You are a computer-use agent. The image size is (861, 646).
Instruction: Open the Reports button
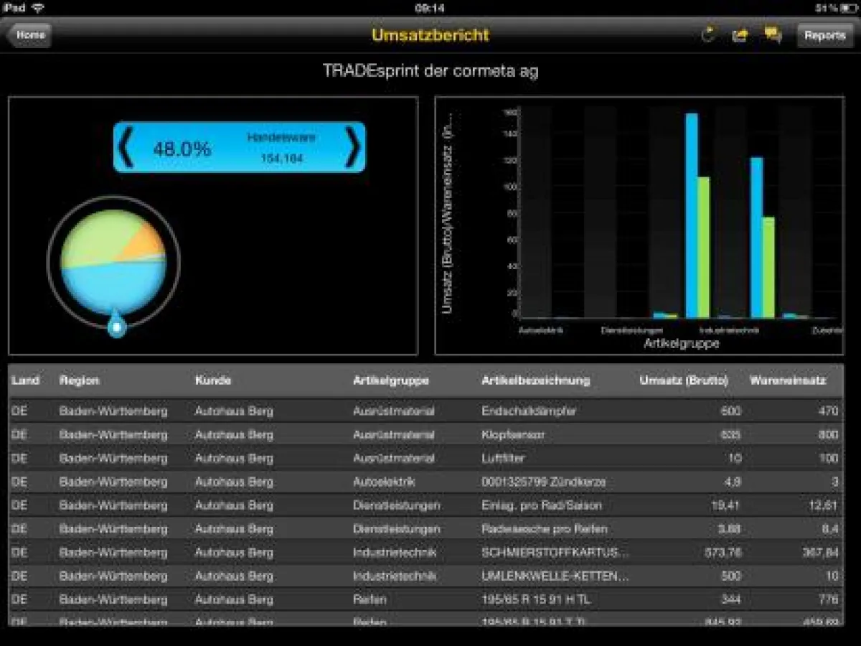click(x=824, y=35)
